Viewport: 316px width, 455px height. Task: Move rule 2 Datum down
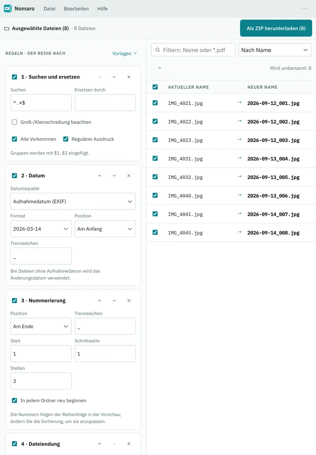coord(114,175)
